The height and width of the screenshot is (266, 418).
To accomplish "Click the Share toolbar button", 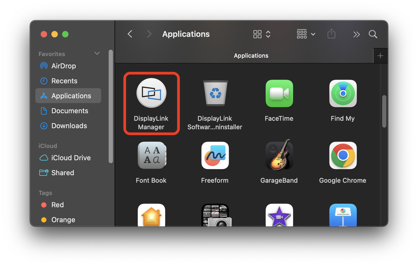I will [331, 34].
